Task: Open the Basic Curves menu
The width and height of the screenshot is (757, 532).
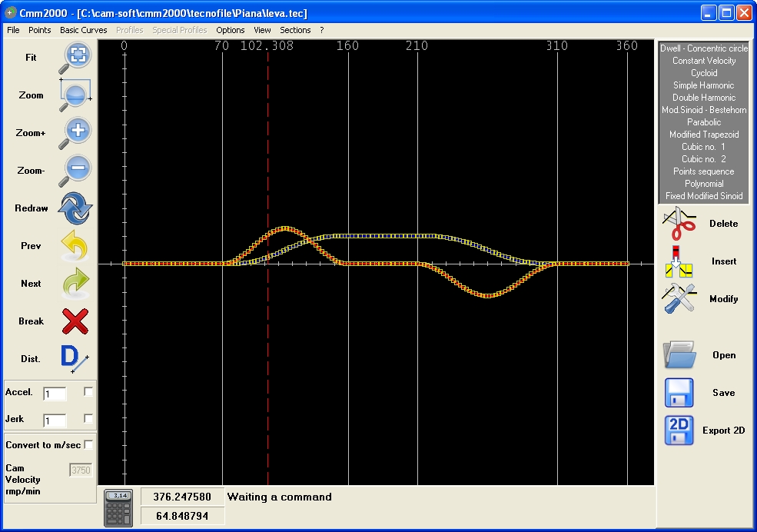Action: [x=84, y=30]
